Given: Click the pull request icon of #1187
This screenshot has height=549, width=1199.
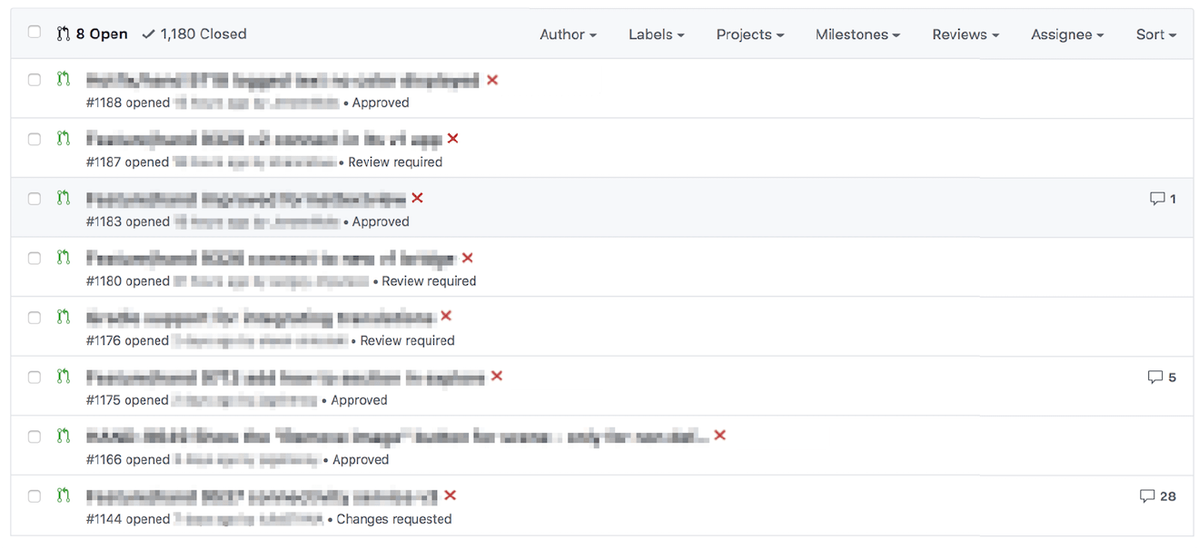Looking at the screenshot, I should tap(63, 139).
